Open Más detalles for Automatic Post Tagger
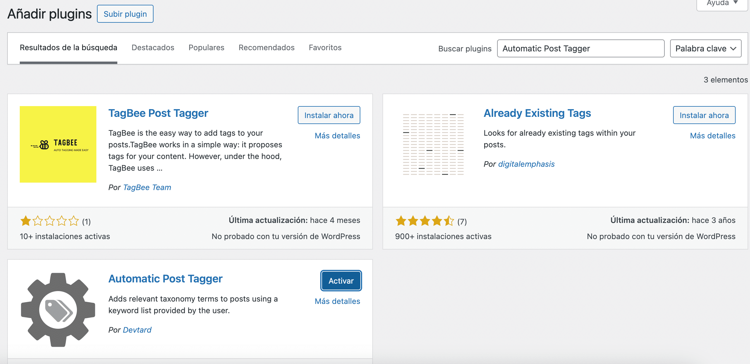 tap(337, 301)
